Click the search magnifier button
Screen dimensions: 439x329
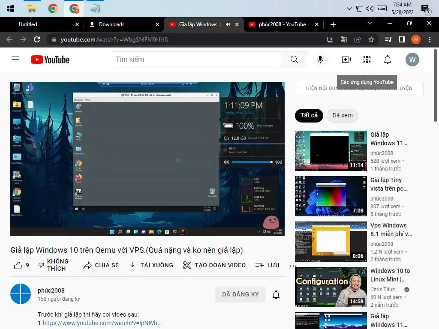[x=294, y=59]
